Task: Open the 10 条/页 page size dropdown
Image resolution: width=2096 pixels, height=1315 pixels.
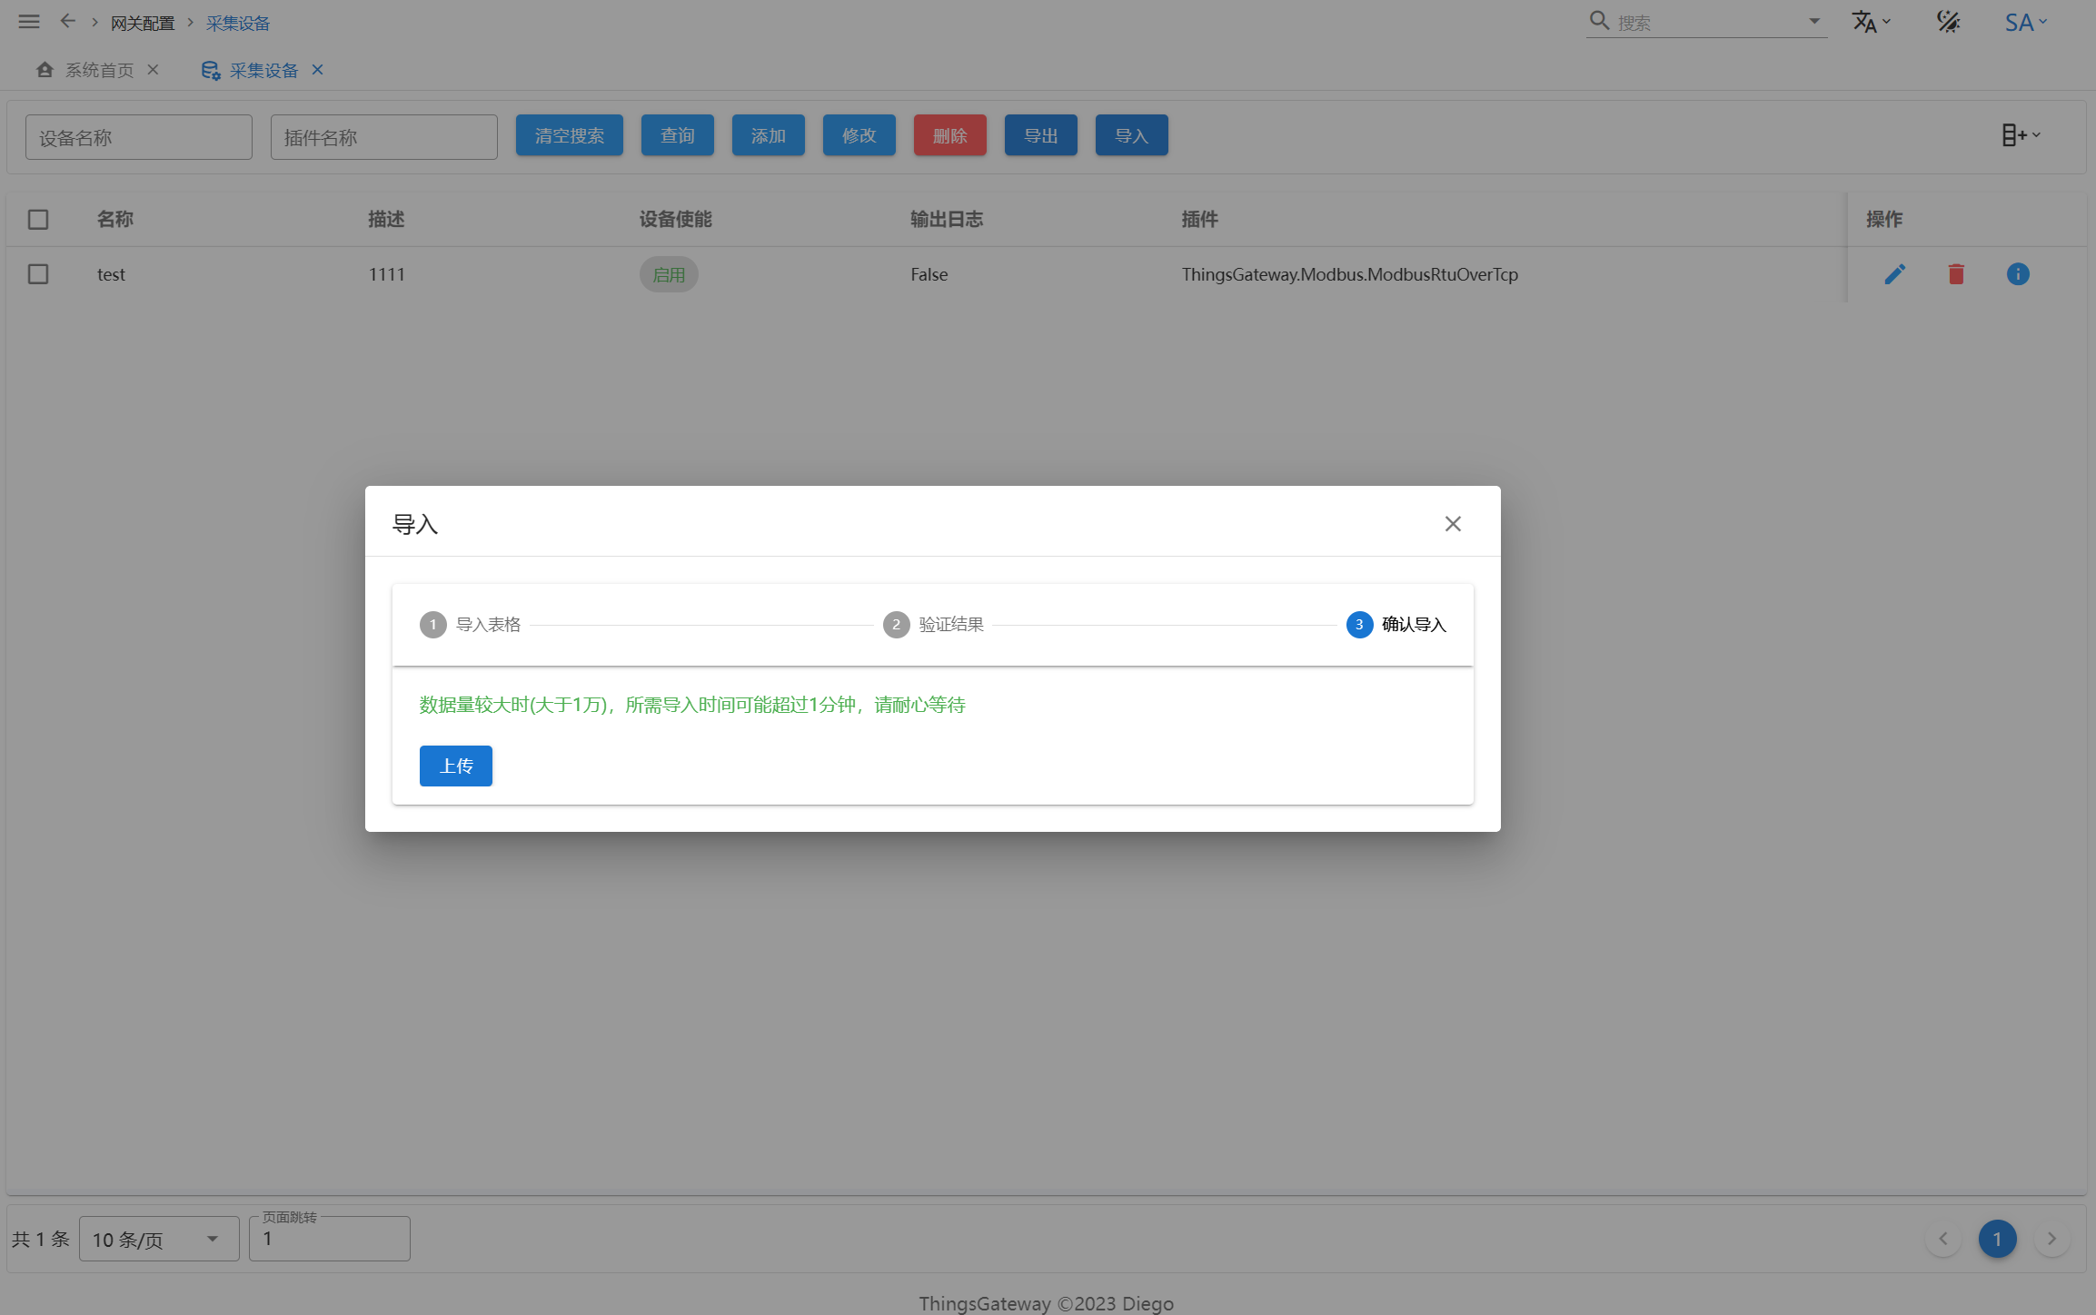Action: pos(159,1239)
